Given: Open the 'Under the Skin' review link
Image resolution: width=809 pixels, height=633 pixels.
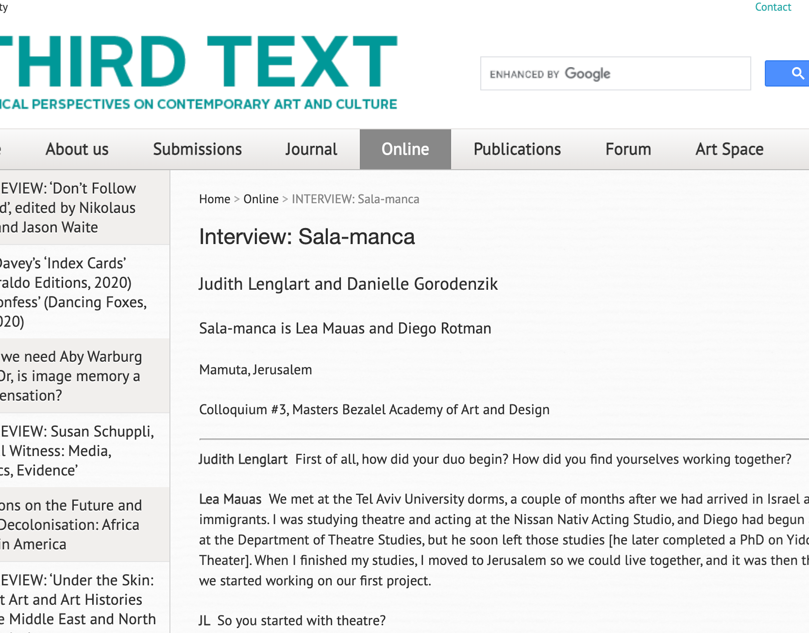Looking at the screenshot, I should tap(85, 598).
